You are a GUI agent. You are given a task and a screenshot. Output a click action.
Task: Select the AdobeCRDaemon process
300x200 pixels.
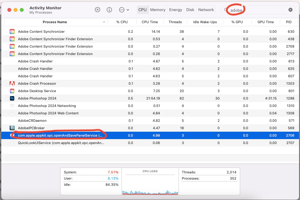click(x=32, y=121)
